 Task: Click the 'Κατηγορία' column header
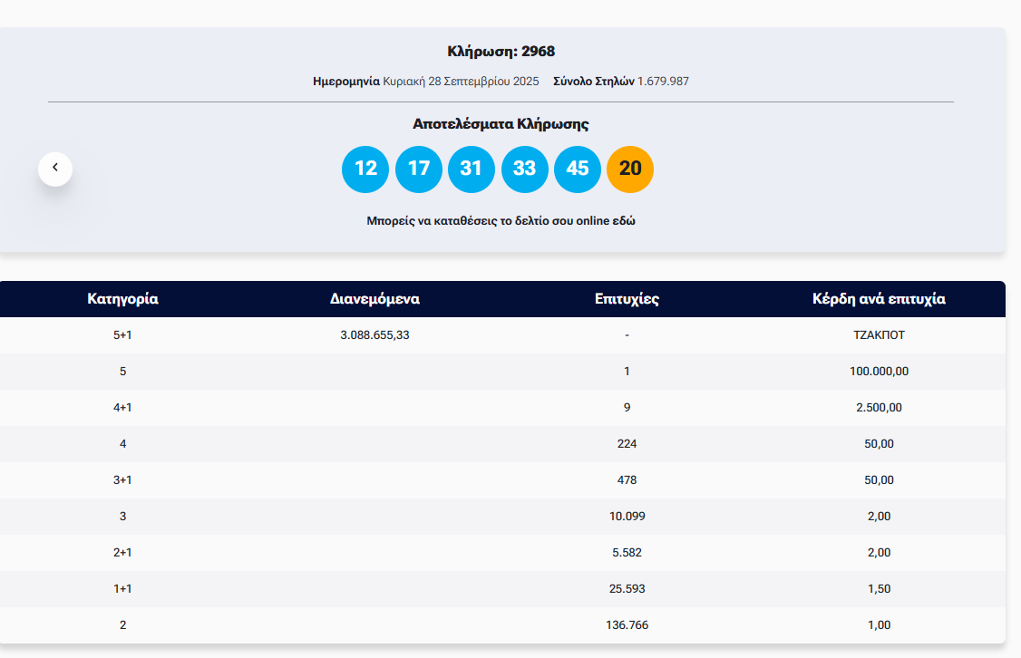[x=122, y=299]
